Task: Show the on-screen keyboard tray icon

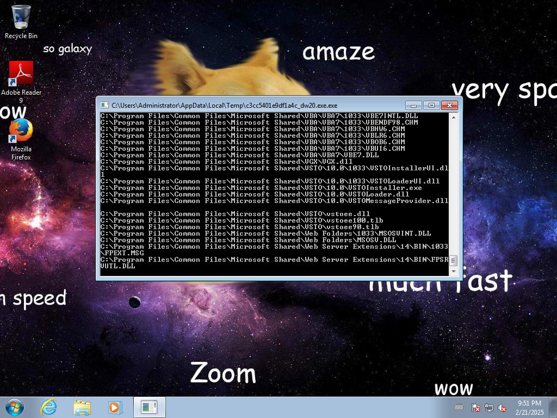Action: [x=459, y=407]
